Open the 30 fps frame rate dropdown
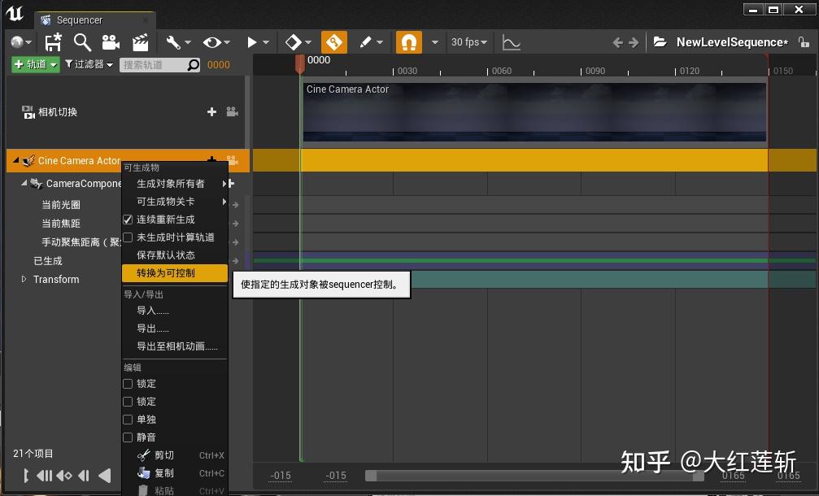819x496 pixels. (x=469, y=41)
